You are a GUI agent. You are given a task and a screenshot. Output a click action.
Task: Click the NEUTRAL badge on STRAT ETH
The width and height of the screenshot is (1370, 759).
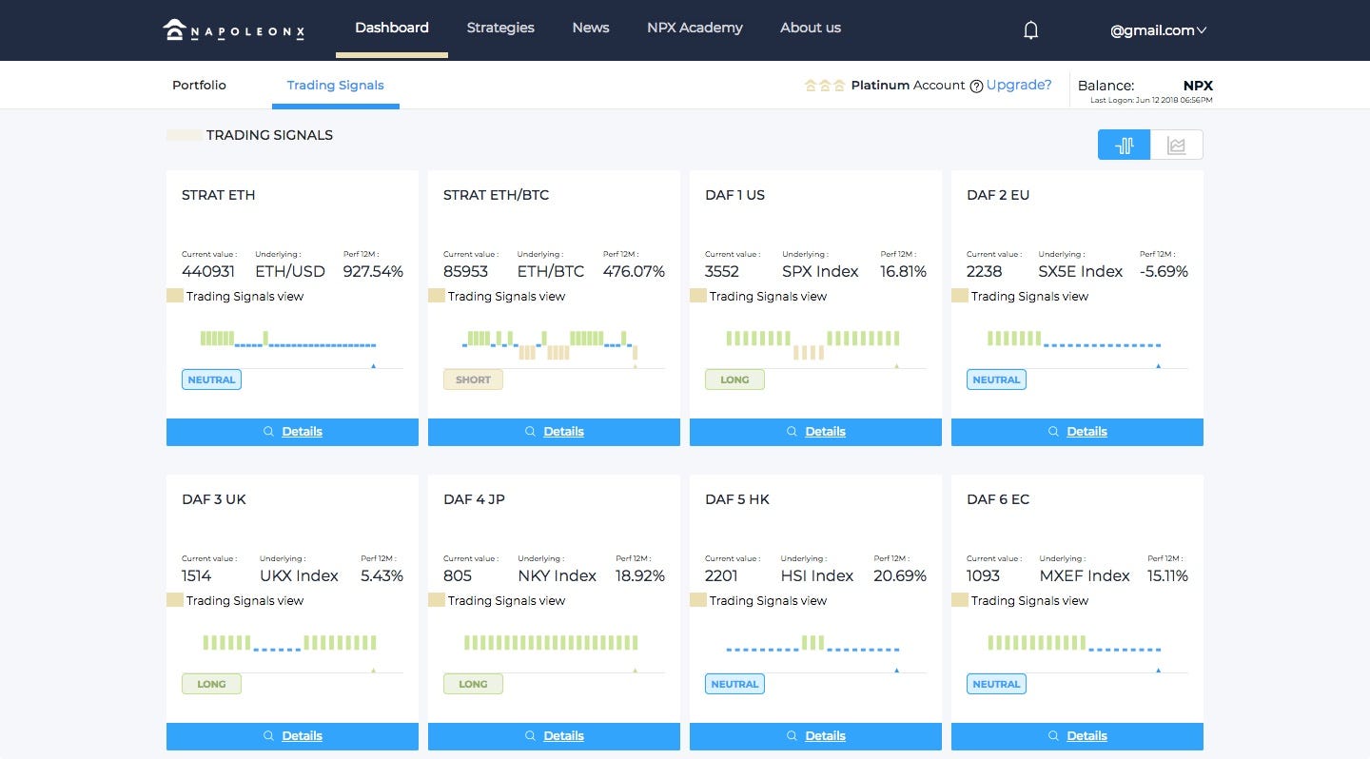pyautogui.click(x=211, y=379)
